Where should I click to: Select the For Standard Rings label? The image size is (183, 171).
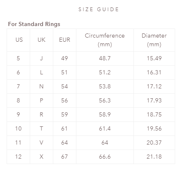pos(34,24)
